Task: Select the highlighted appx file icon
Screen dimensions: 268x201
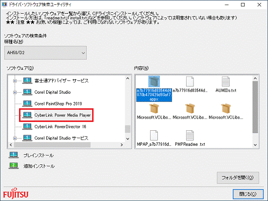Action: (154, 81)
